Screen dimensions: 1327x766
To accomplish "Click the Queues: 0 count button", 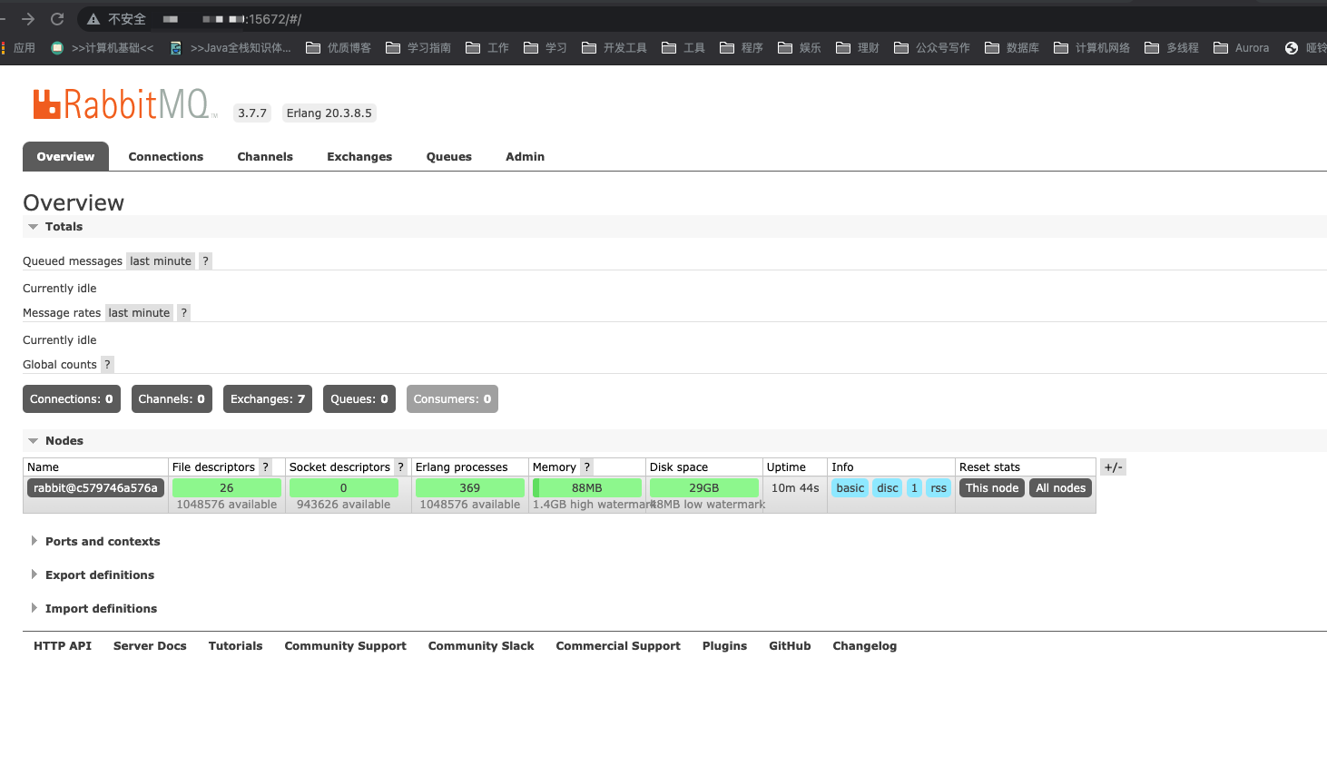I will point(359,399).
